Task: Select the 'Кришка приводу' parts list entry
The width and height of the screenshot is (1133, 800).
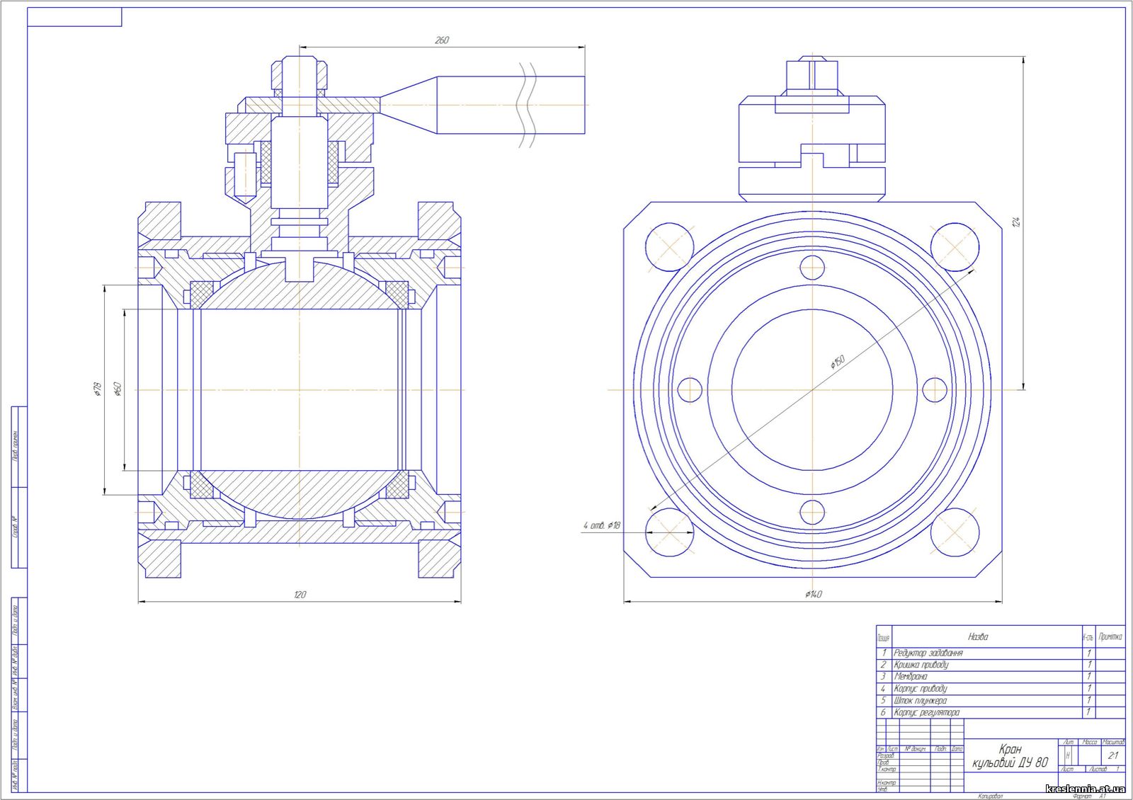Action: coord(921,665)
